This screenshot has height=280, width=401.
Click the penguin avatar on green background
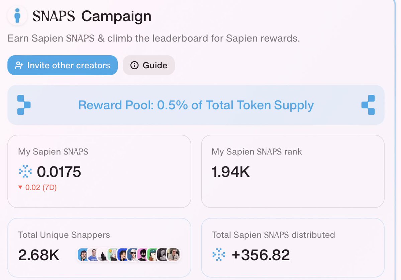pyautogui.click(x=153, y=255)
